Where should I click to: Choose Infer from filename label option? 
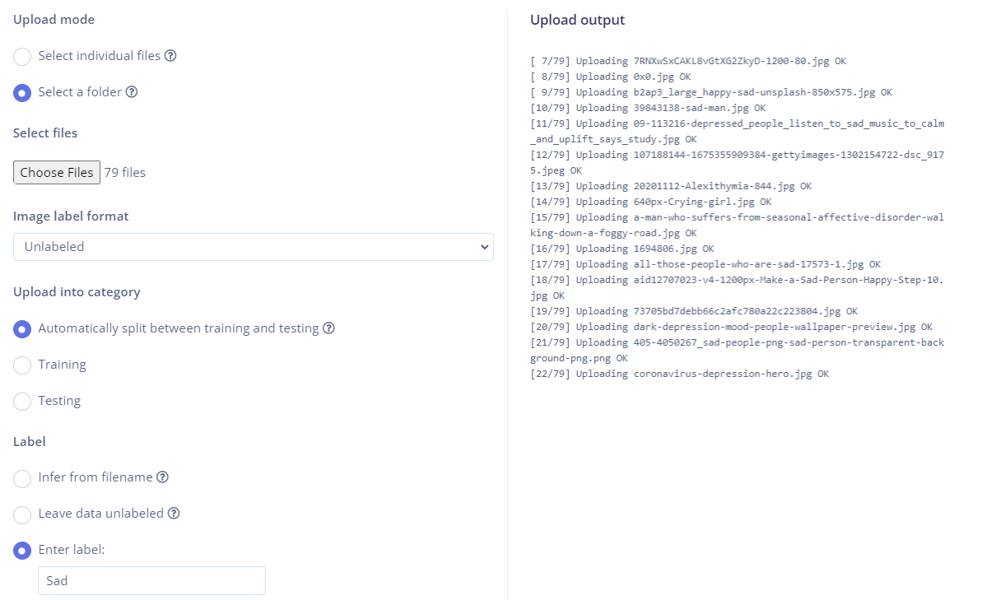(22, 478)
